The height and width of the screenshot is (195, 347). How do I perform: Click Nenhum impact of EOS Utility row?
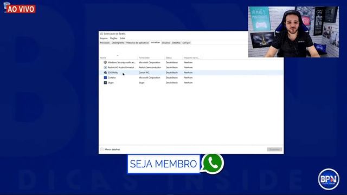(188, 73)
